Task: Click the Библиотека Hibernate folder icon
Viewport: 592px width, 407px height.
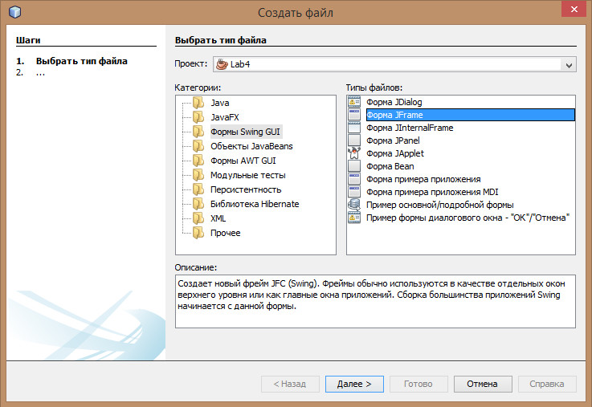Action: (198, 204)
